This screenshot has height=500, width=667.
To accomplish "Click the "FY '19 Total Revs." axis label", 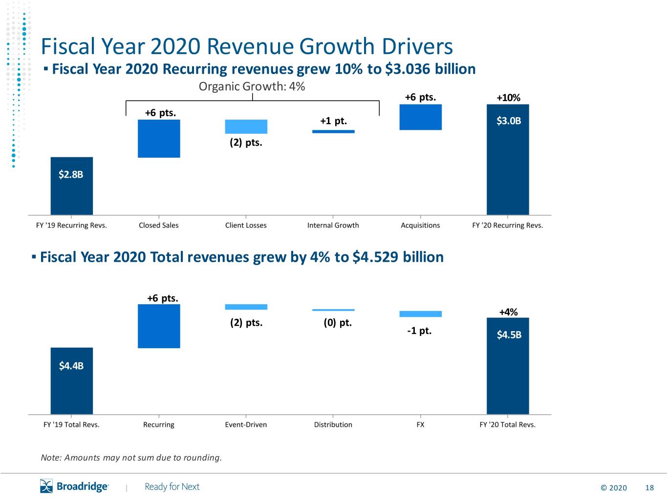I will pyautogui.click(x=71, y=424).
